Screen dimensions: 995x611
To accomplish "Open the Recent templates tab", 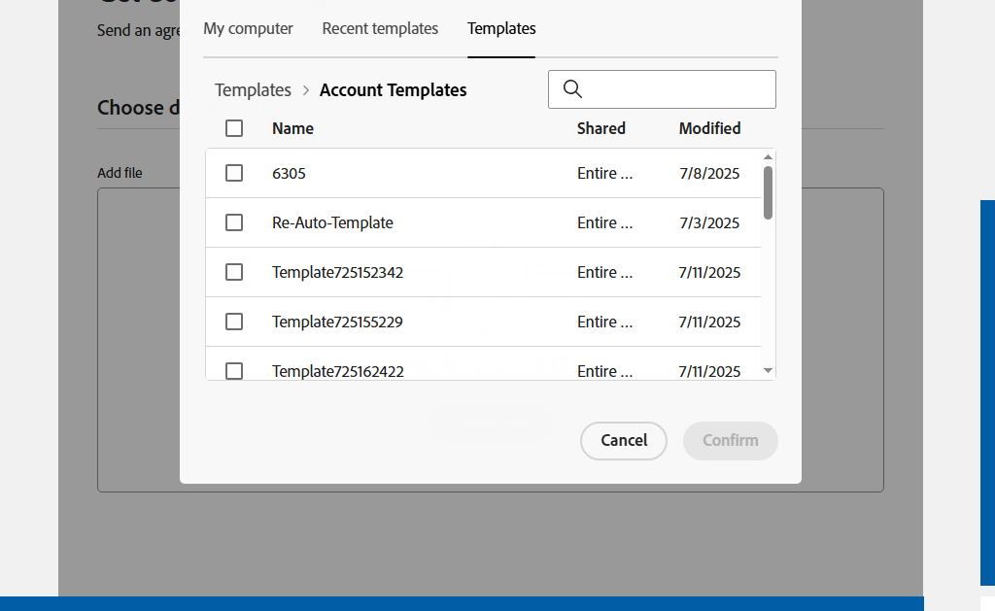I will pyautogui.click(x=380, y=29).
